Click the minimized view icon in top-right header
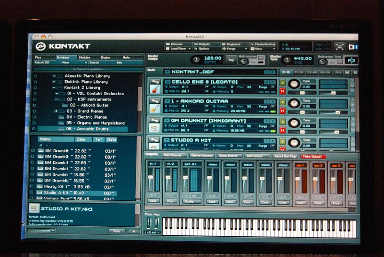The image size is (384, 257). (x=339, y=47)
